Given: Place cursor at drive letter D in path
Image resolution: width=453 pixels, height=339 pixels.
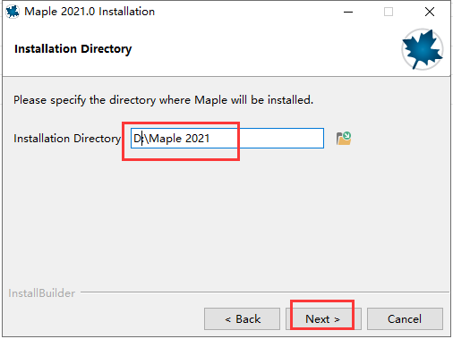Looking at the screenshot, I should [137, 139].
